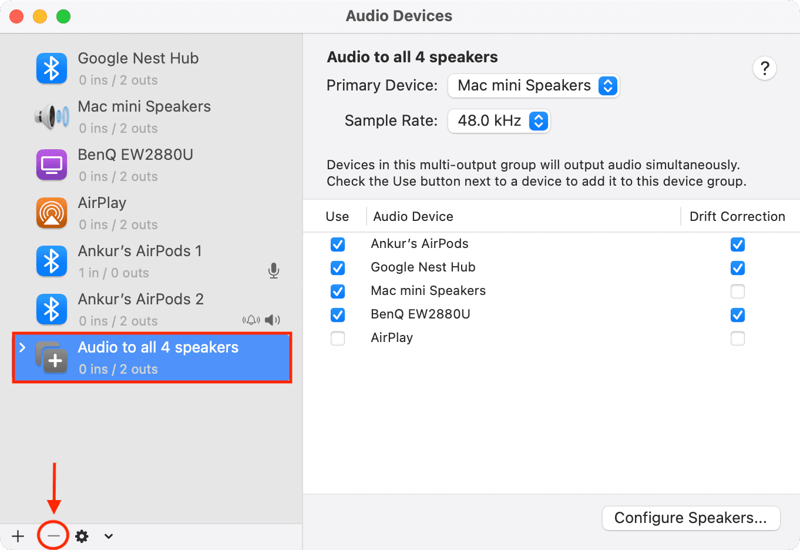The image size is (800, 550).
Task: Disable Drift Correction for BenQ EW2880U
Action: click(x=738, y=315)
